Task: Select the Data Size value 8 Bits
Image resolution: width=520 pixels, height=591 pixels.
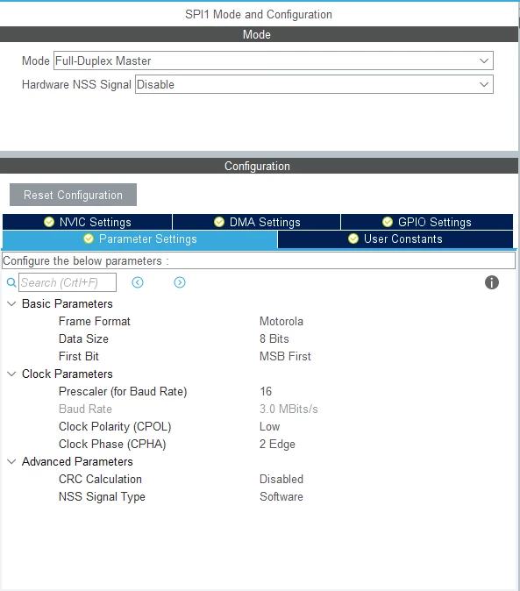Action: (274, 338)
